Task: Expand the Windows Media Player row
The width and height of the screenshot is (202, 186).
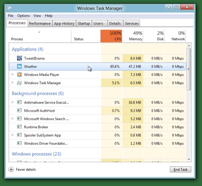Action: pyautogui.click(x=12, y=74)
